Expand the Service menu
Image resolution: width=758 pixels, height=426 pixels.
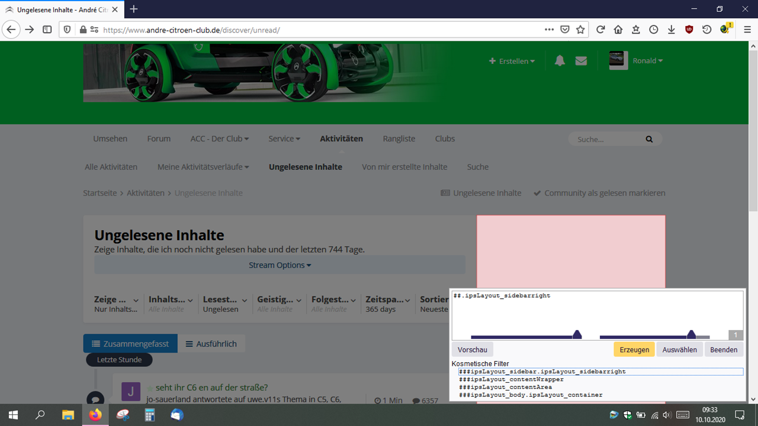click(x=284, y=138)
